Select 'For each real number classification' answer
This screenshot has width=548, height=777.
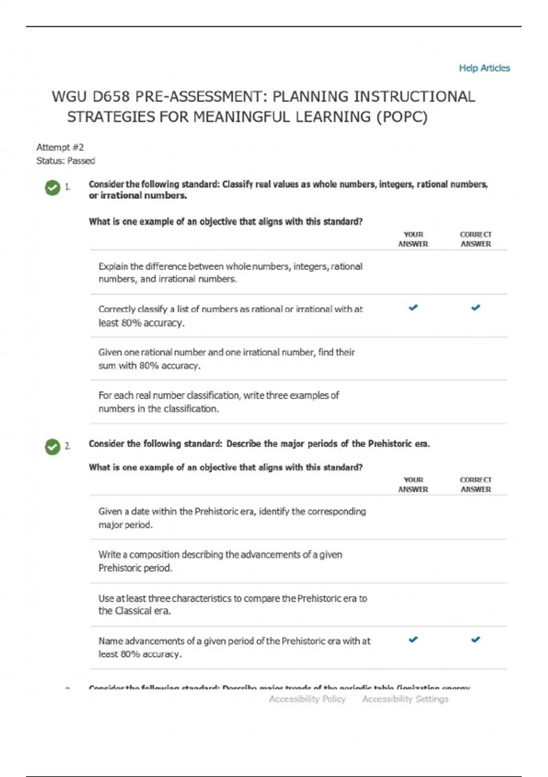[x=219, y=402]
